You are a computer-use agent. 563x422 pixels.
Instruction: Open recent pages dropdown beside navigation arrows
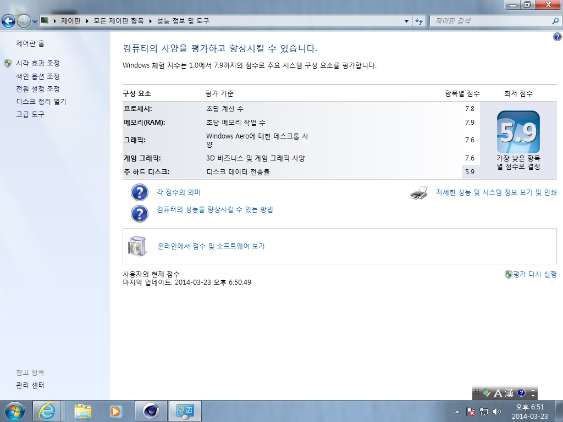tap(35, 21)
